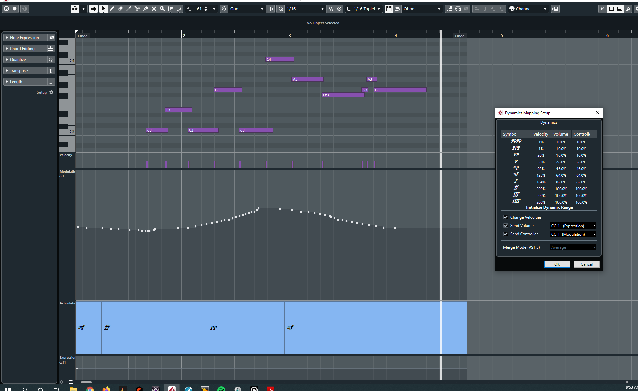Click the Setup gear in left inspector
This screenshot has height=391, width=638.
51,92
